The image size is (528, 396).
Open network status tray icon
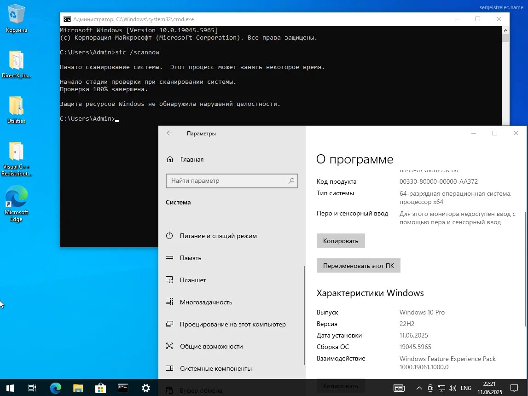(441, 388)
